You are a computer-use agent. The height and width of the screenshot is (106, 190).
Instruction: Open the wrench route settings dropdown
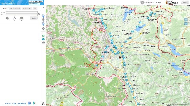[x=15, y=18]
